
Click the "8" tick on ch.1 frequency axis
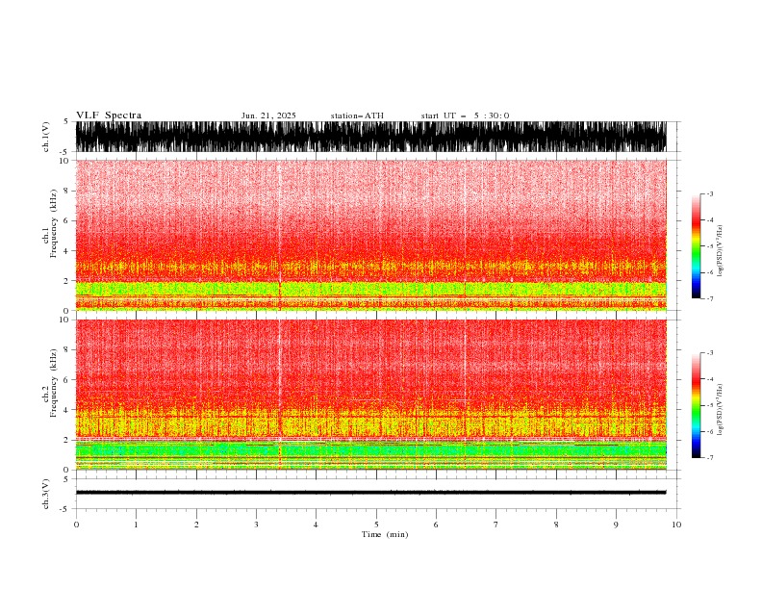(x=66, y=191)
